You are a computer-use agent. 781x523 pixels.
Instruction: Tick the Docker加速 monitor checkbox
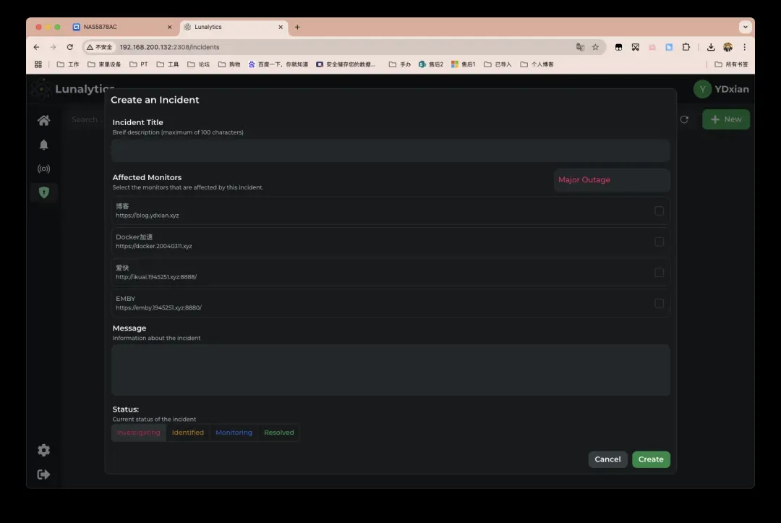(659, 242)
